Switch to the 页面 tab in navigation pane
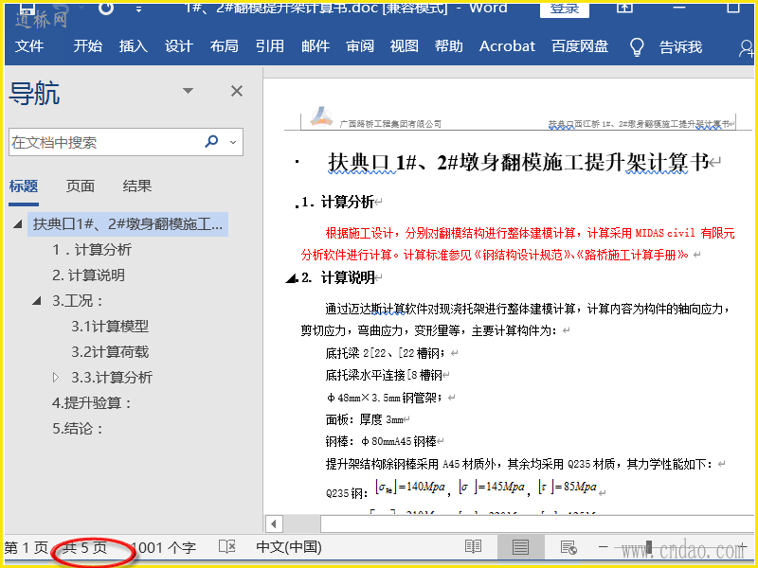This screenshot has height=568, width=758. coord(81,186)
